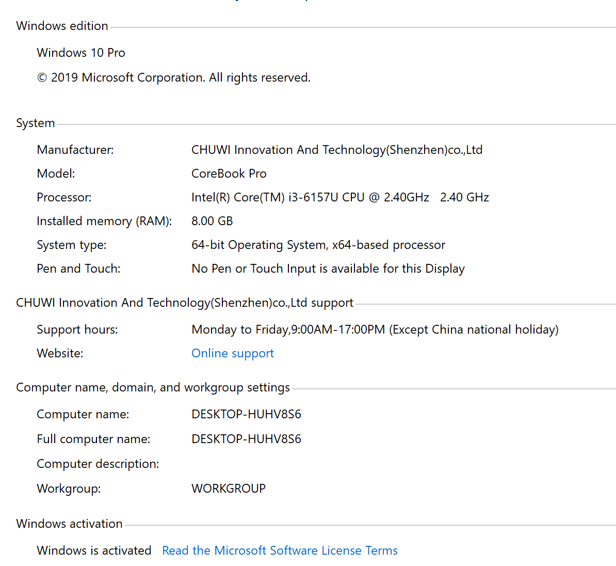Click the Installed memory (RAM): label

[x=104, y=221]
